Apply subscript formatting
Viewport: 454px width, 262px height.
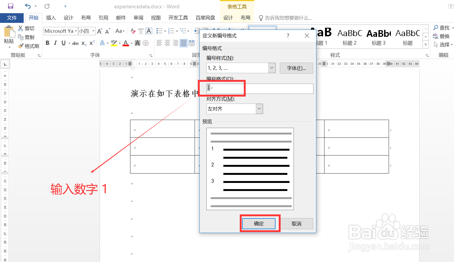coord(84,43)
